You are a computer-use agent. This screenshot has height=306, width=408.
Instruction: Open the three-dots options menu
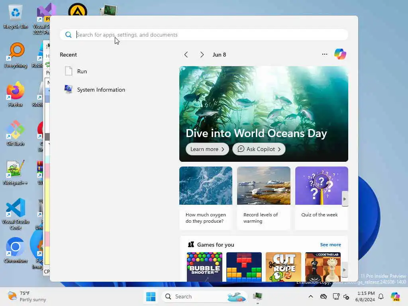pyautogui.click(x=324, y=54)
